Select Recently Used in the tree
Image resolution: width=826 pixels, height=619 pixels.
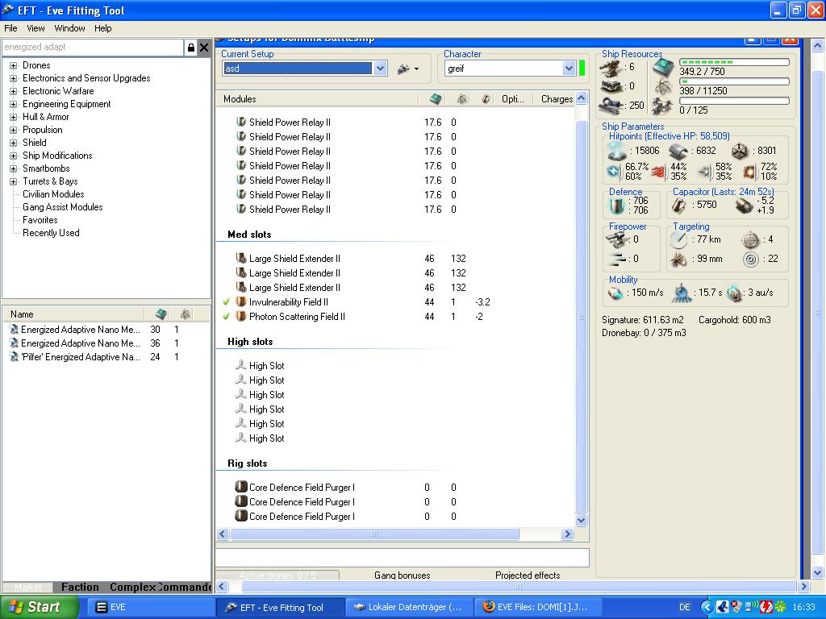tap(51, 233)
